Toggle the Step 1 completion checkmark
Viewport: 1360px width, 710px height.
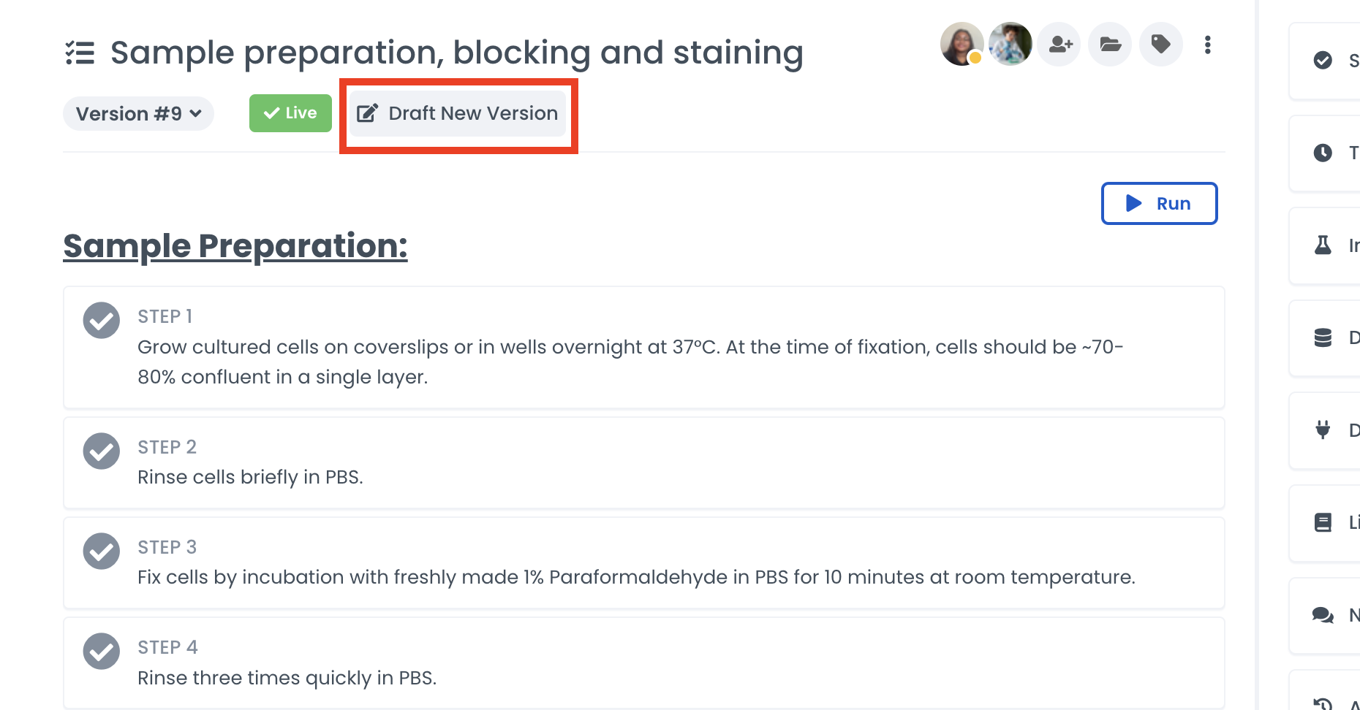tap(102, 320)
